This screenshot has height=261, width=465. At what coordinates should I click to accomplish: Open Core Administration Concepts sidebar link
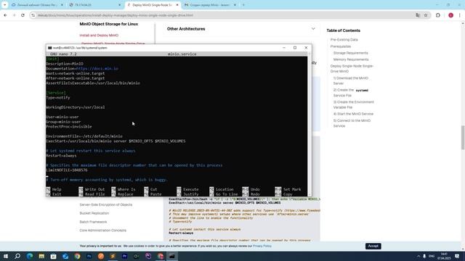coord(102,231)
